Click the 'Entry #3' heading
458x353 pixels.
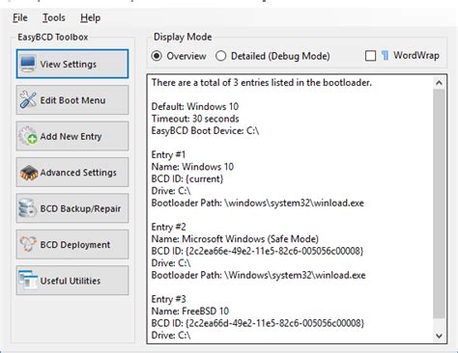coord(168,299)
